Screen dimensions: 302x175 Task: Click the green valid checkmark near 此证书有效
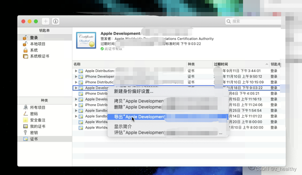click(x=102, y=49)
